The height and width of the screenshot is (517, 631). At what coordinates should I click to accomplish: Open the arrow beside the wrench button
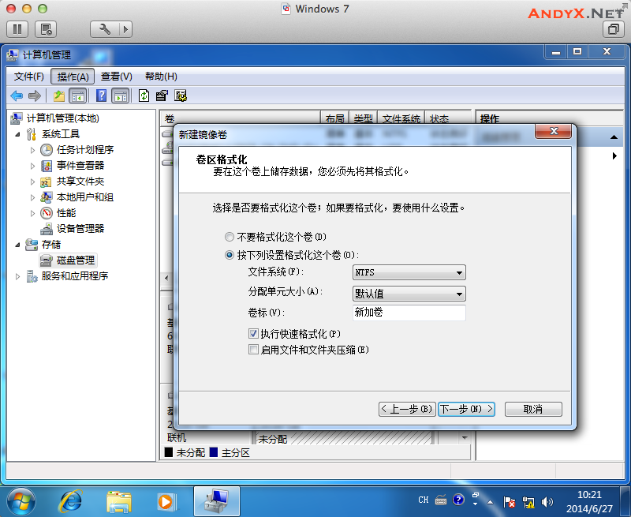coord(125,29)
